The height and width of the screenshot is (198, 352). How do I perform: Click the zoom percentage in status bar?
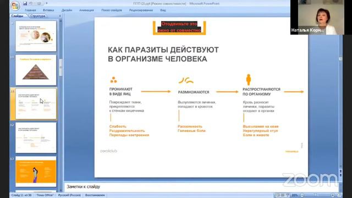pyautogui.click(x=295, y=195)
